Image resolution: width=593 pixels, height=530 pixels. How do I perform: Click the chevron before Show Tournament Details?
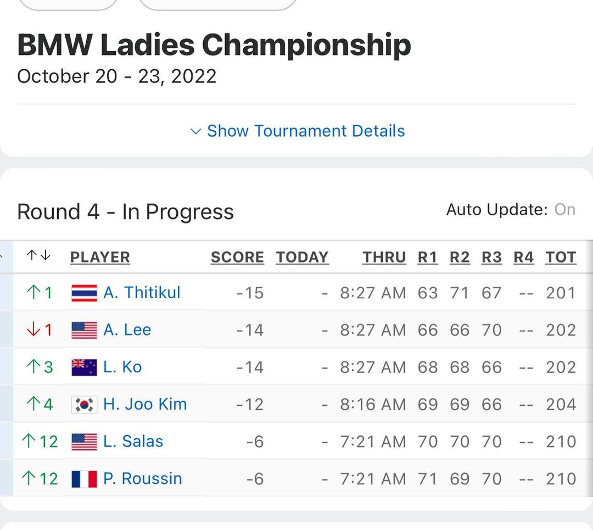pyautogui.click(x=195, y=132)
